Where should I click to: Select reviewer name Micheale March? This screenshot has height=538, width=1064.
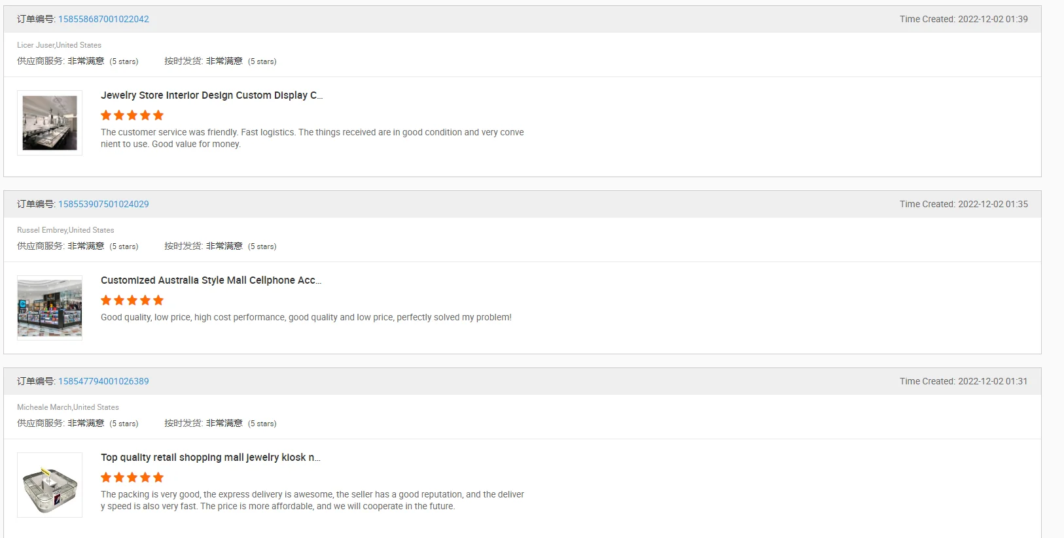click(44, 407)
